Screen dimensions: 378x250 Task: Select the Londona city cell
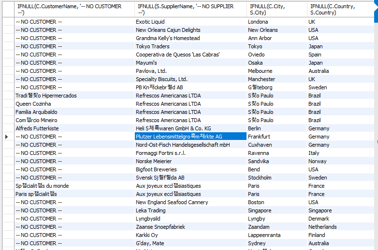(x=277, y=22)
